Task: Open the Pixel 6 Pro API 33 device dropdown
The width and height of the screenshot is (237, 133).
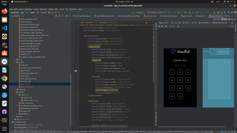Action: tap(156, 12)
